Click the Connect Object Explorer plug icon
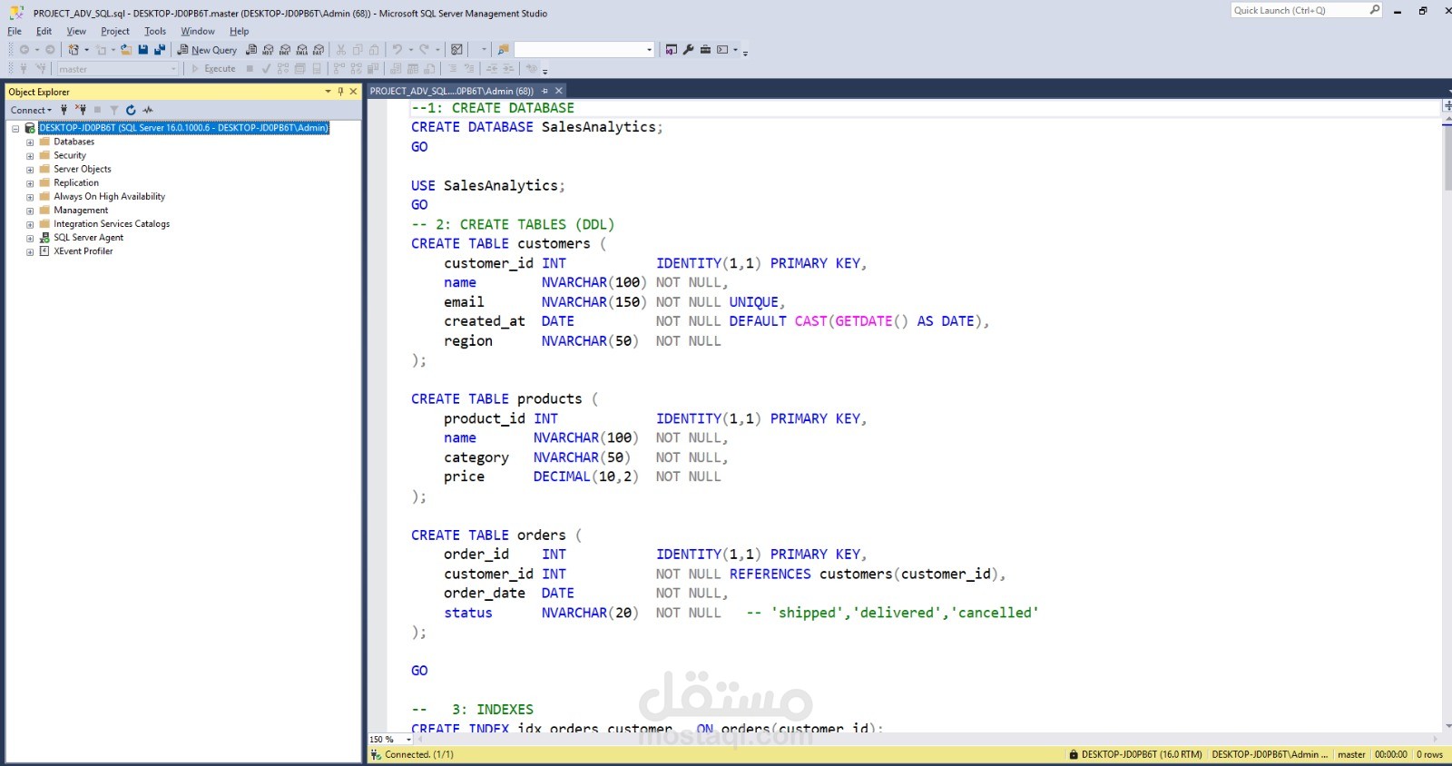 (64, 110)
